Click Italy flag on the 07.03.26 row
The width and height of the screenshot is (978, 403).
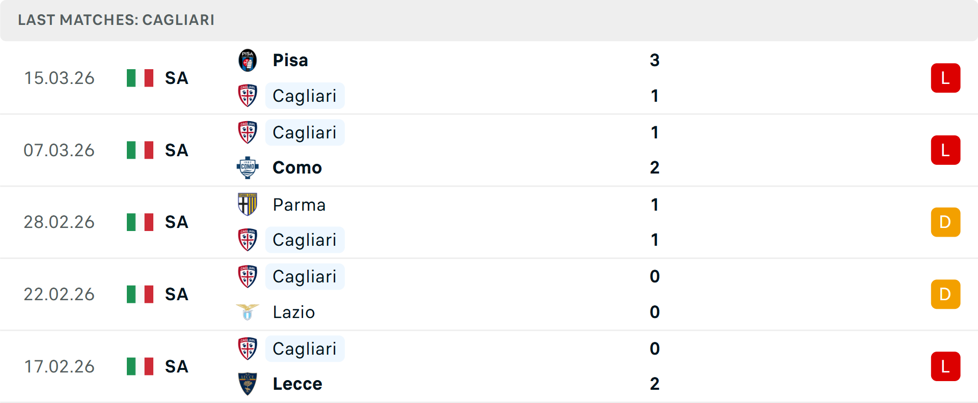140,150
